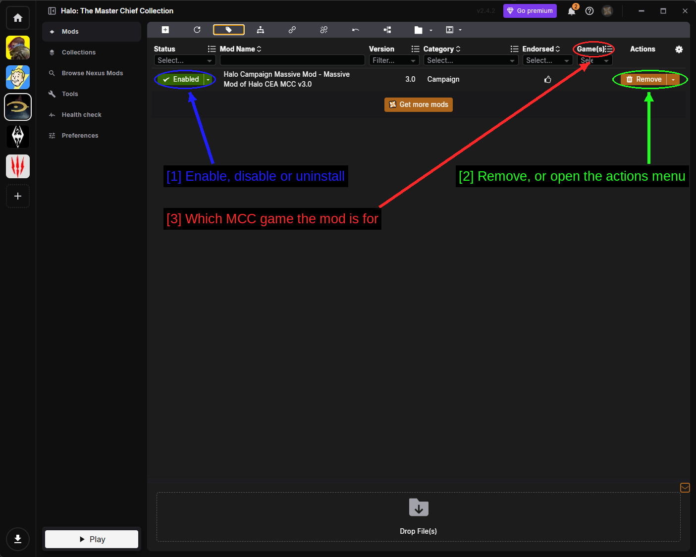This screenshot has width=696, height=557.
Task: Open the Category filter Select dropdown
Action: (471, 60)
